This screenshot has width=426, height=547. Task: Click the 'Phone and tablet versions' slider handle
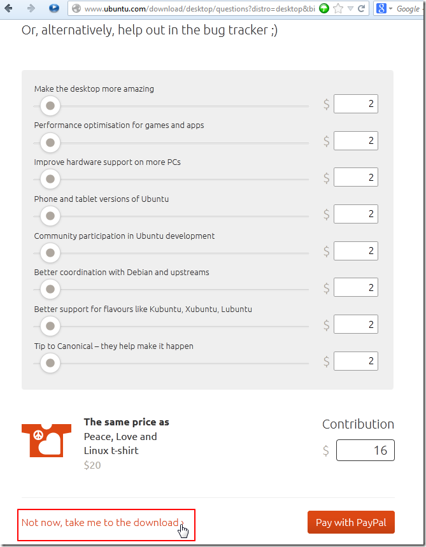pyautogui.click(x=50, y=216)
